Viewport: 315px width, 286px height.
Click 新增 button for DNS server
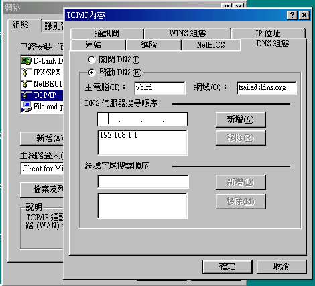[241, 120]
